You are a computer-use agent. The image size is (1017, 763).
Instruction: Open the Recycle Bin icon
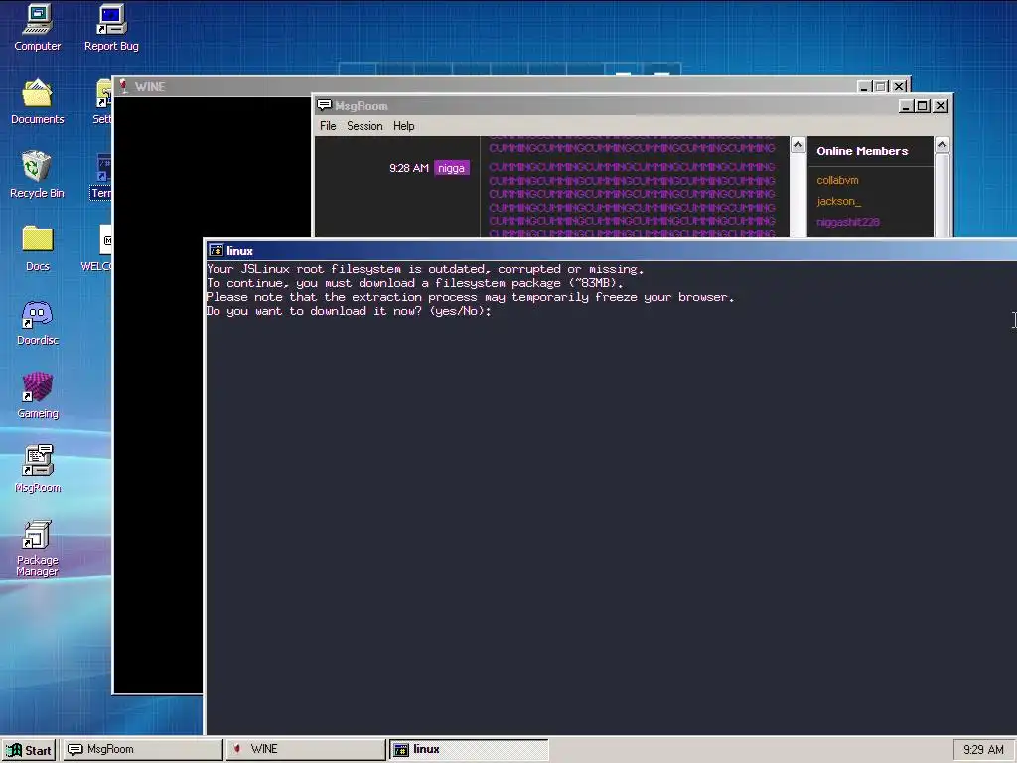(37, 175)
